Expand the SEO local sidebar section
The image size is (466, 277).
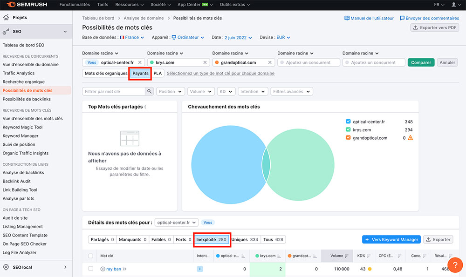(x=65, y=267)
